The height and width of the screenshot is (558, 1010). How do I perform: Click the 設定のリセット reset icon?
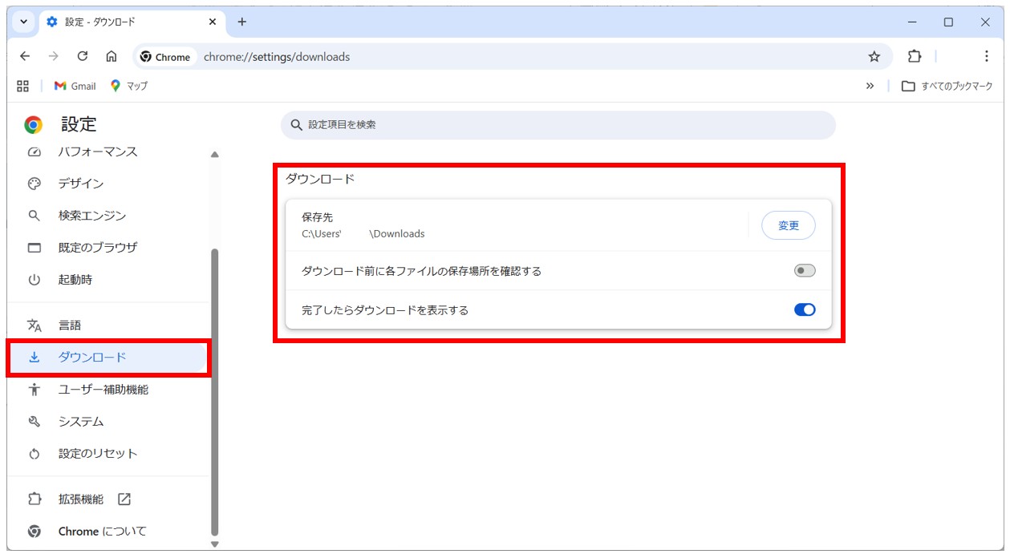pyautogui.click(x=34, y=453)
